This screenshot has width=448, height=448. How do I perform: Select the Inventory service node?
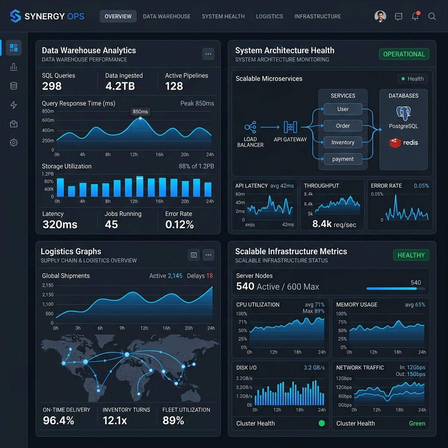point(343,142)
